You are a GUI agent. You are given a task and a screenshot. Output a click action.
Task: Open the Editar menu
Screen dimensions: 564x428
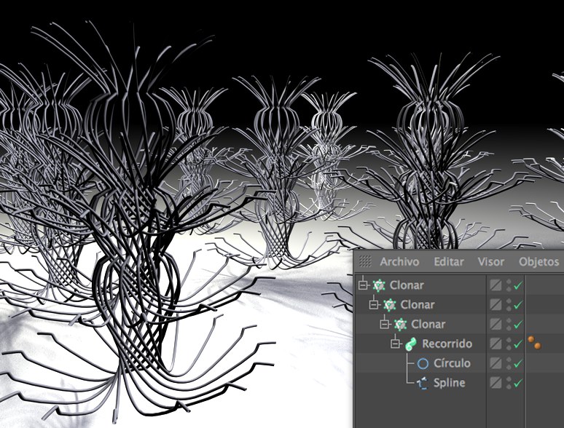[x=448, y=261]
